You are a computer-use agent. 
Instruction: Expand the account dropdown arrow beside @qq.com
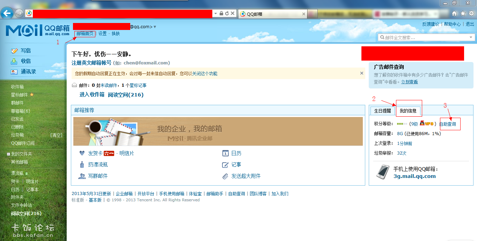154,26
